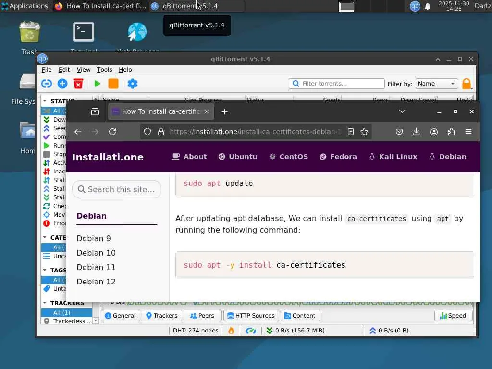Screen dimensions: 492x369
Task: Click the orange lock icon in qBittorrent toolbar
Action: [x=467, y=84]
